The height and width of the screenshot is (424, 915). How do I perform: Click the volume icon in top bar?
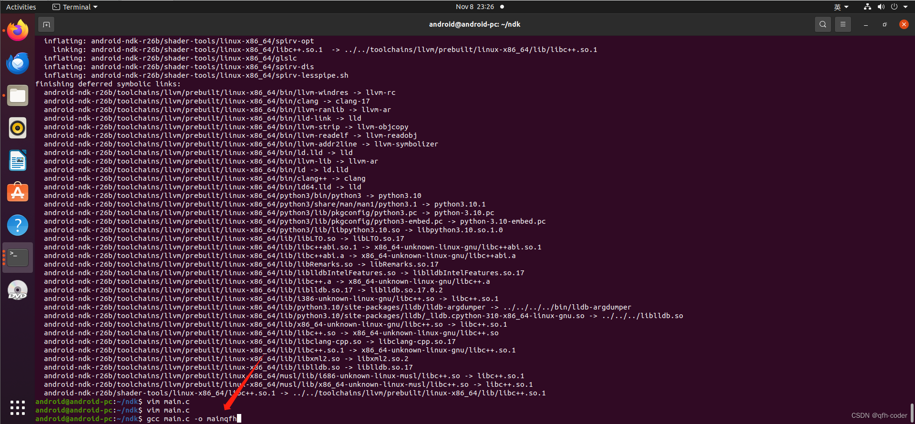coord(881,7)
